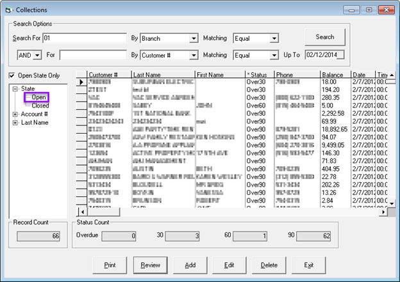Sort by the Last Name column header
The width and height of the screenshot is (400, 282).
163,75
